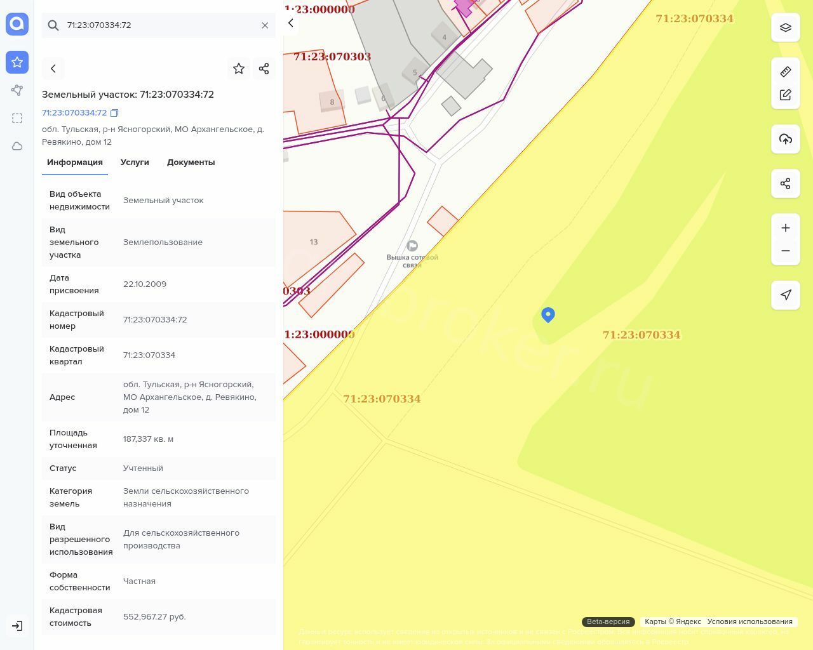Share the map via right toolbar
This screenshot has width=813, height=650.
786,183
